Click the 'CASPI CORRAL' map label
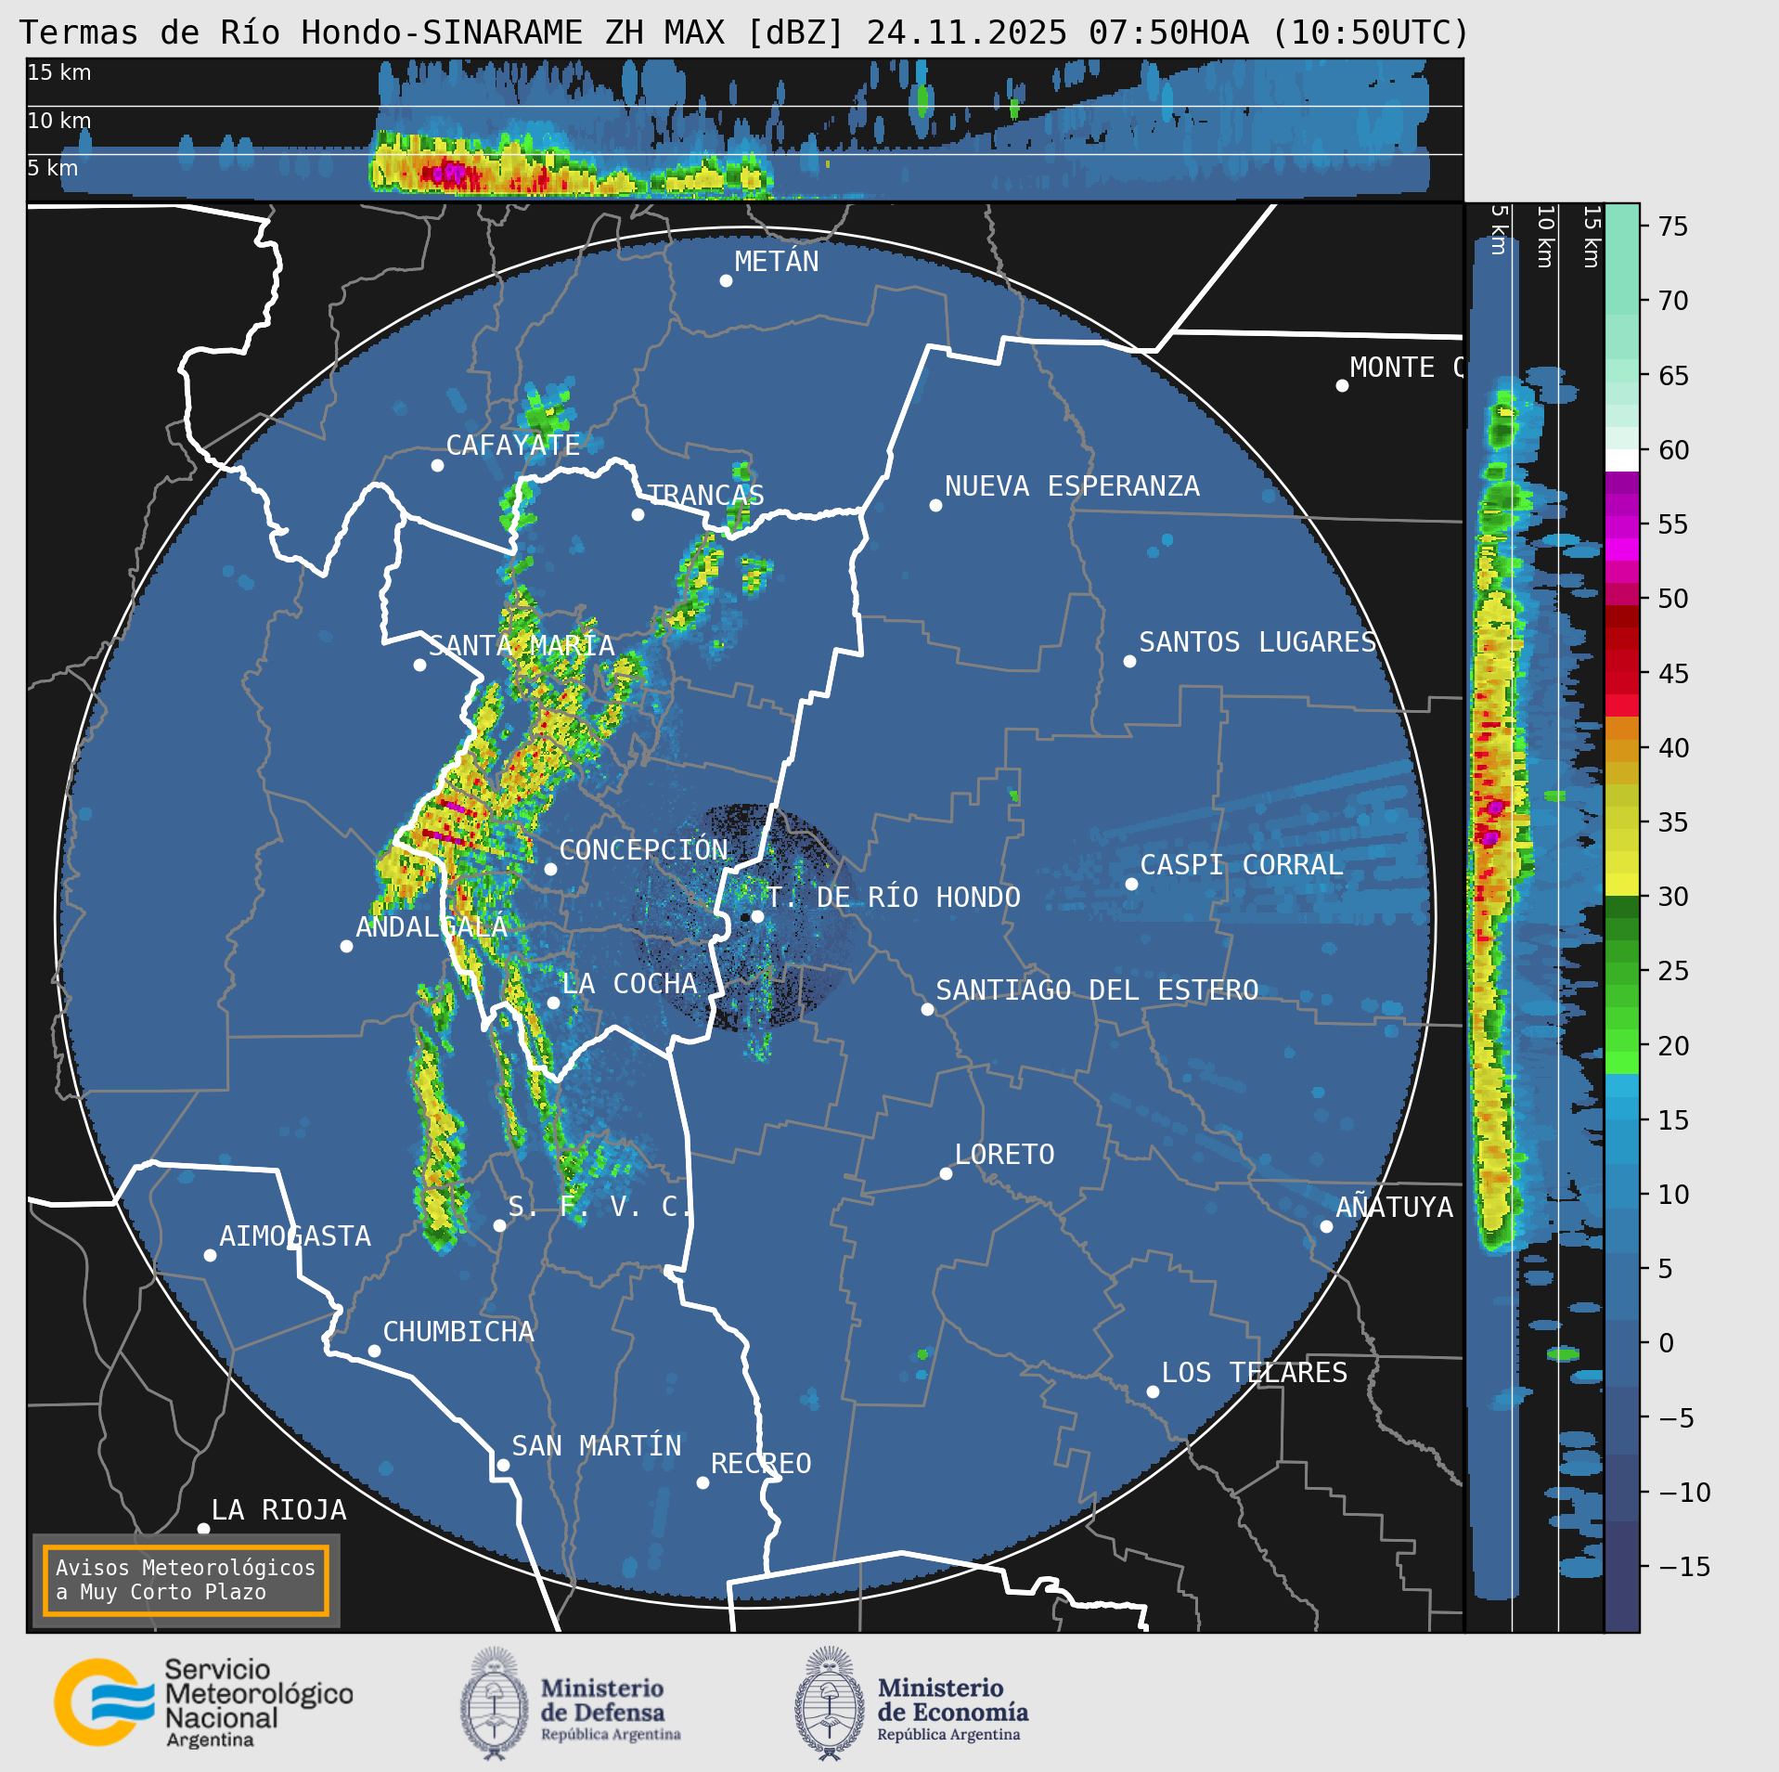1779x1772 pixels. (x=1242, y=865)
